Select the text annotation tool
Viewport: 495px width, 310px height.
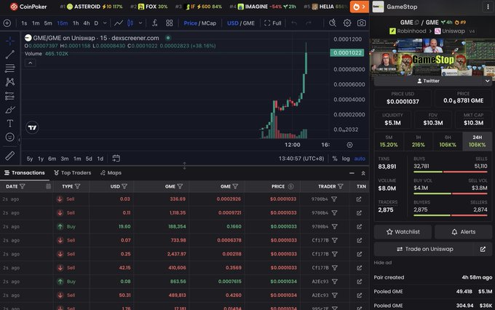9,124
